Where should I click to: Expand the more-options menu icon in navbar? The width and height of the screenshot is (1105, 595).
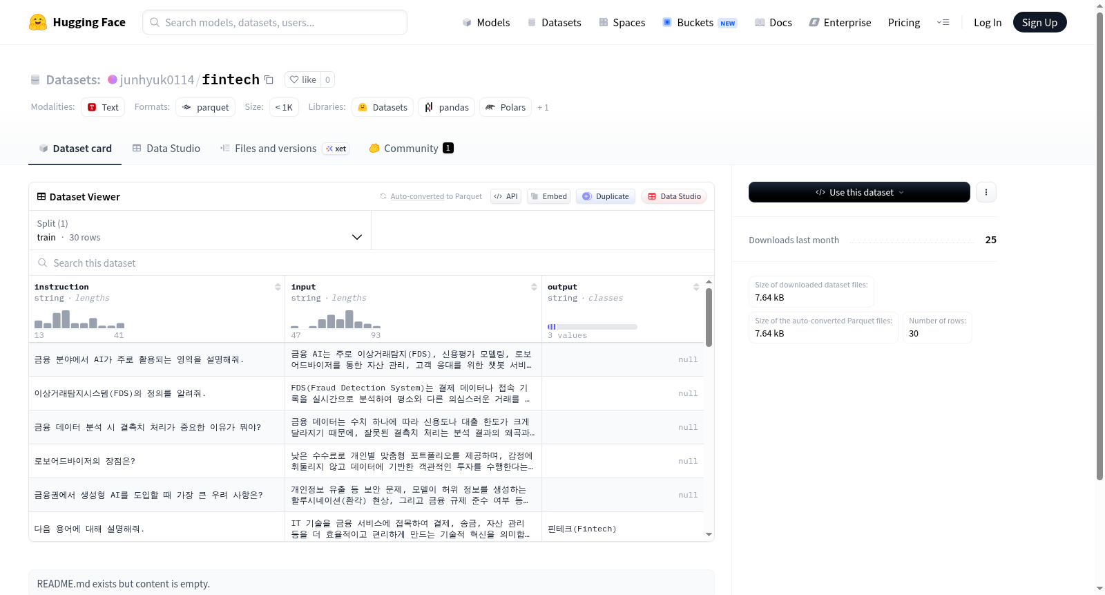tap(943, 22)
